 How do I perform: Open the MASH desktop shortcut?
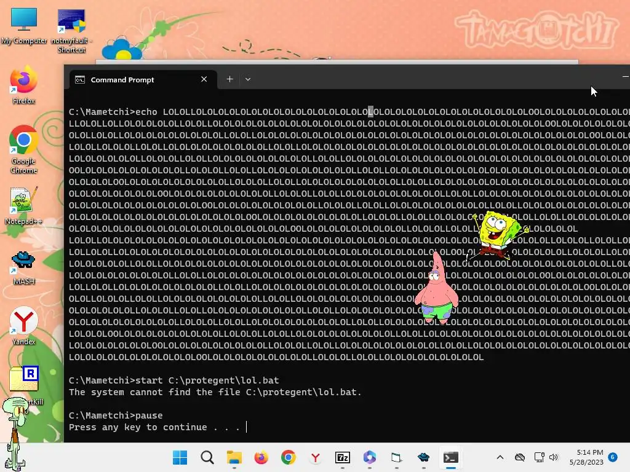pyautogui.click(x=24, y=267)
